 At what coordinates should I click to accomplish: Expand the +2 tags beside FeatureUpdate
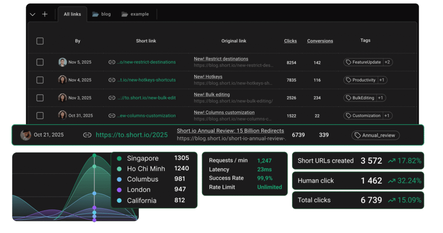click(x=387, y=62)
